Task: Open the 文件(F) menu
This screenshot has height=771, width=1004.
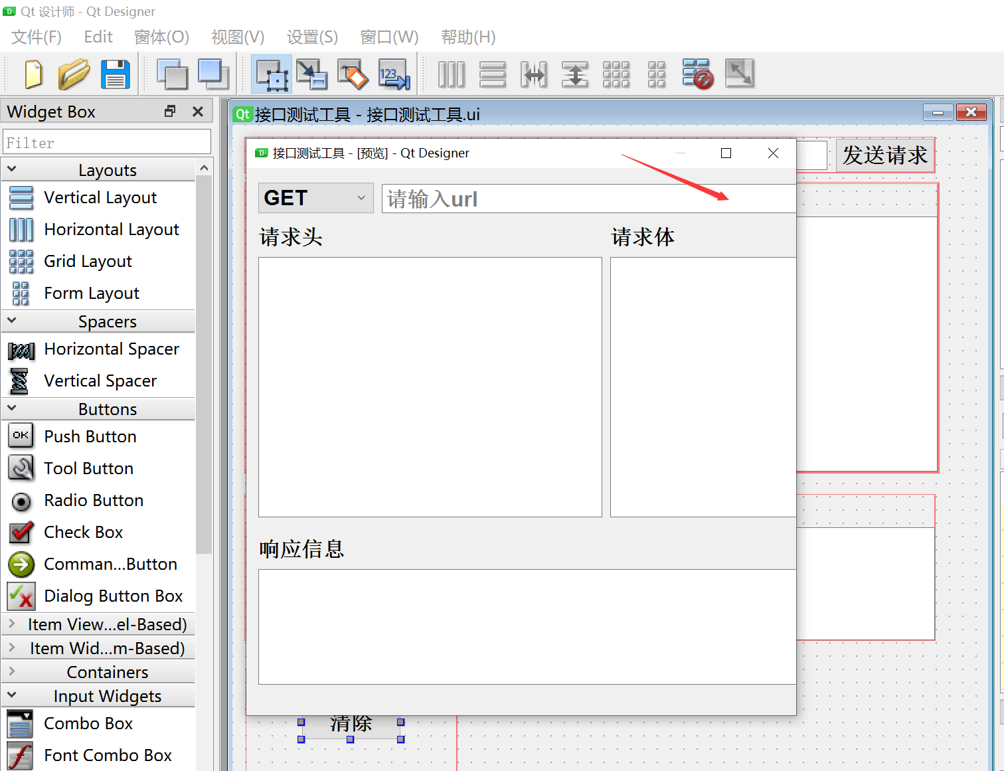Action: [x=37, y=37]
